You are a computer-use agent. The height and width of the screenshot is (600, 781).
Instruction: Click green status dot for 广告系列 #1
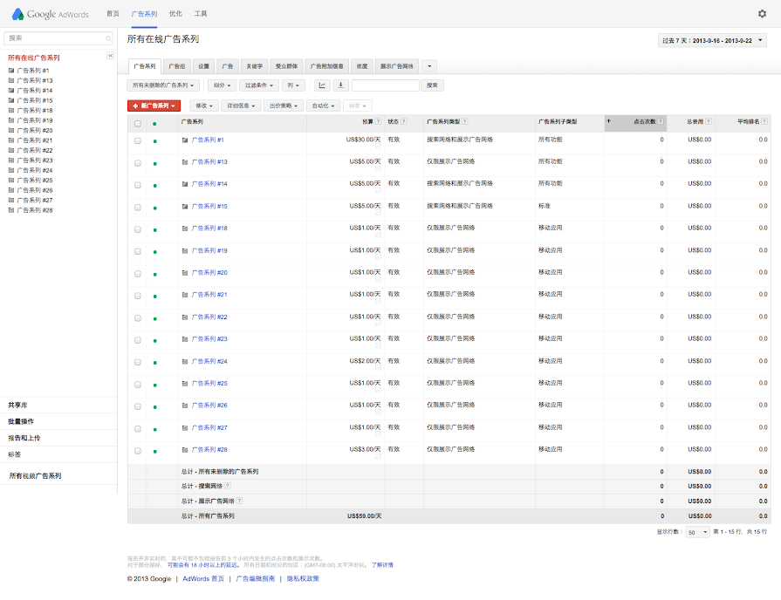coord(154,140)
